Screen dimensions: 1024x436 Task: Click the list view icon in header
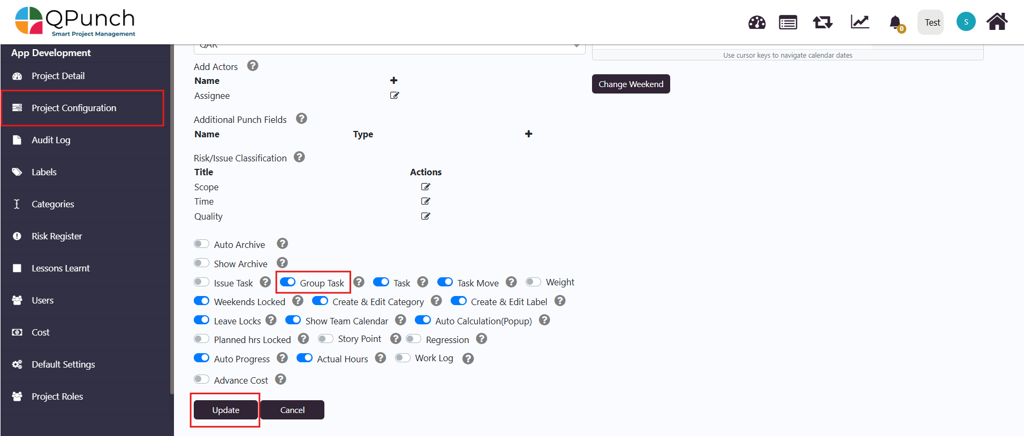tap(787, 22)
